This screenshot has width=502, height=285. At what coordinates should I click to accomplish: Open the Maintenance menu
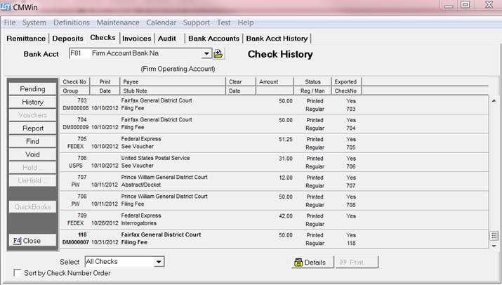[x=118, y=22]
